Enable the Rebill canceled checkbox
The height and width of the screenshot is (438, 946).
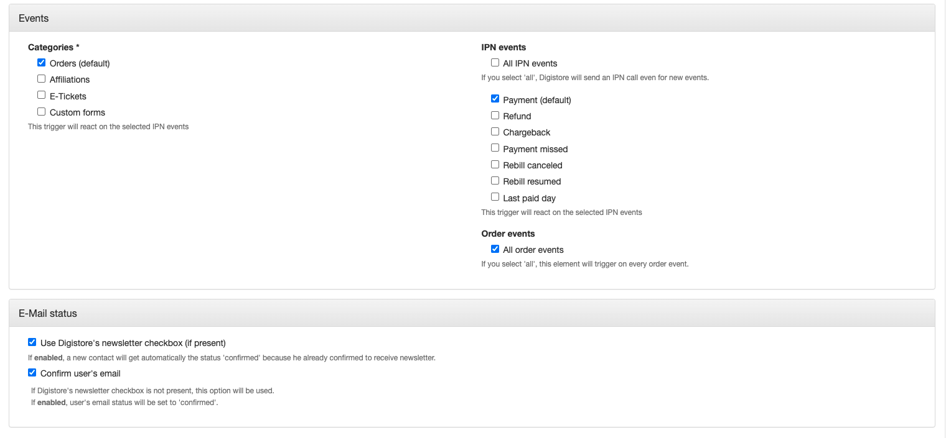(x=495, y=165)
